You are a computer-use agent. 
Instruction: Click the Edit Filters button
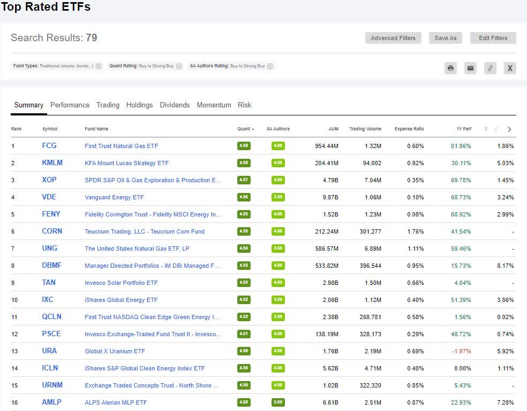493,38
